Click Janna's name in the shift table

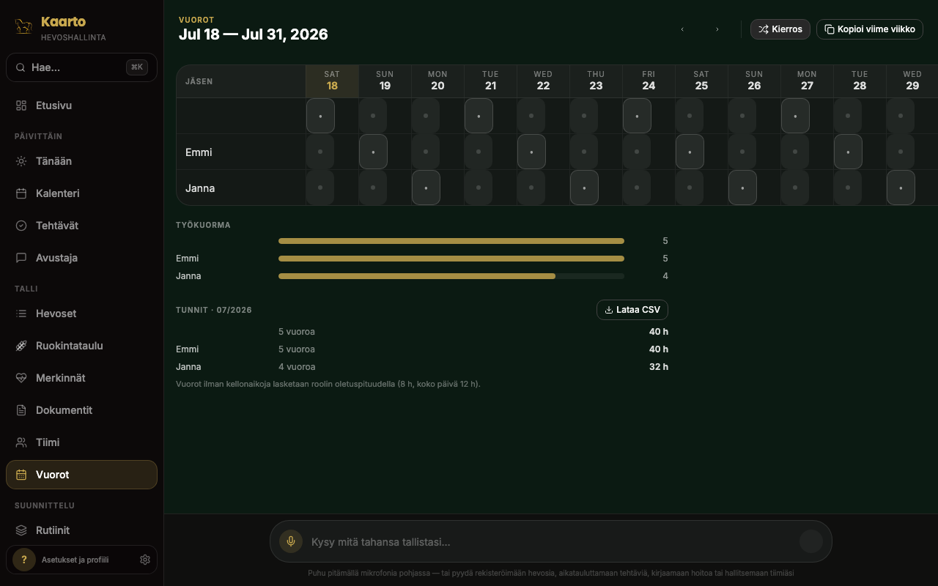pos(200,188)
